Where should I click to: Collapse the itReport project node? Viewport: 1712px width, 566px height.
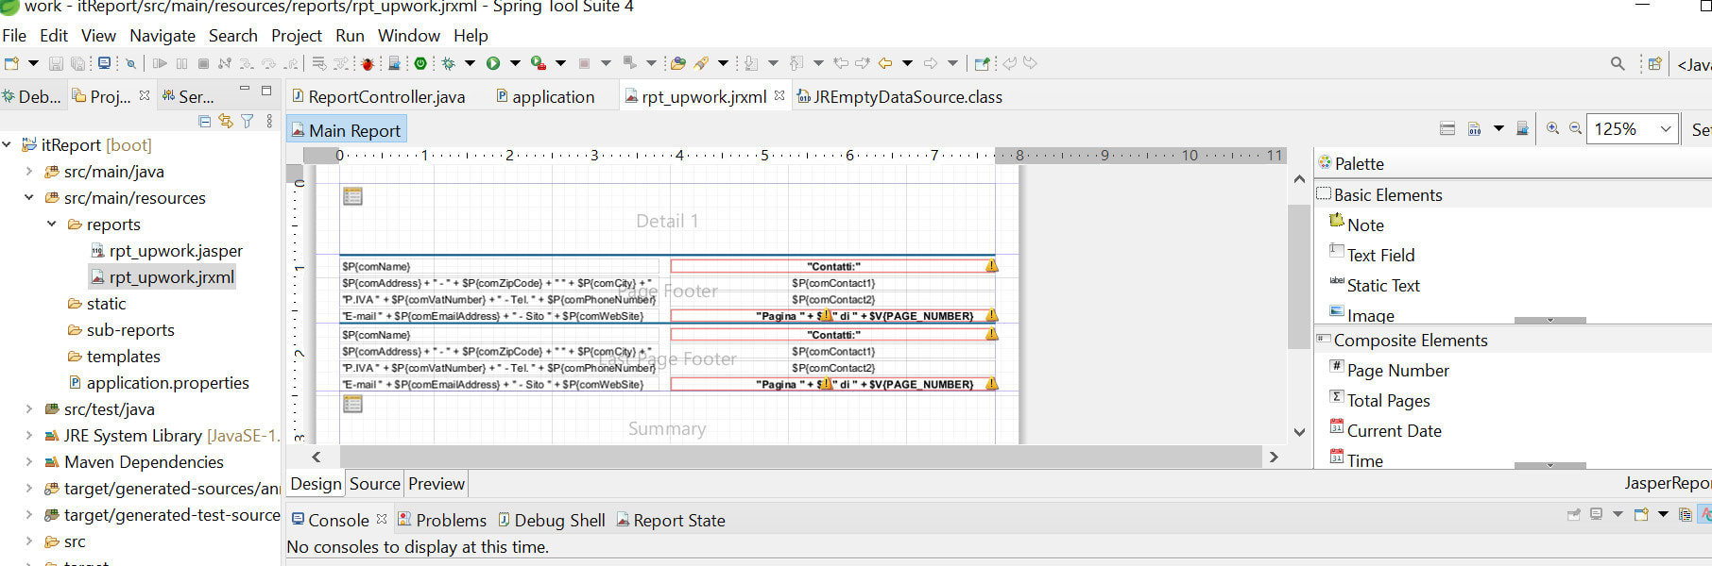point(7,144)
